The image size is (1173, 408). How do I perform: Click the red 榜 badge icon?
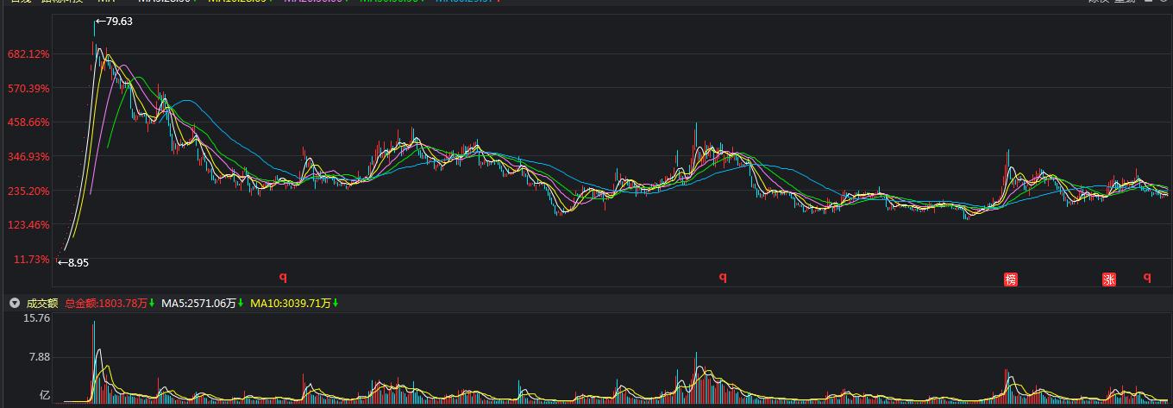click(1011, 279)
